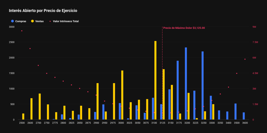Click the yellow bar at strike 2700
267x133 pixels.
pyautogui.click(x=40, y=107)
